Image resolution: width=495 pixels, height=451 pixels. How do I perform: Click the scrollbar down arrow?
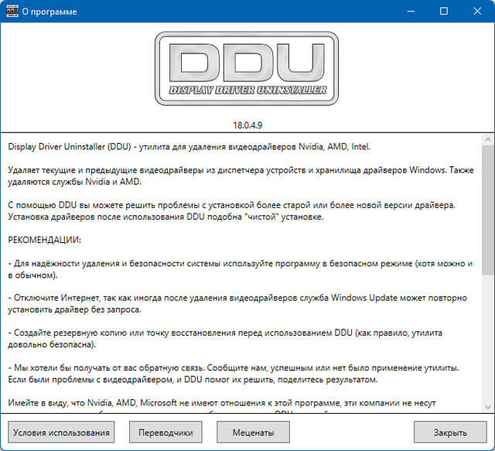(488, 407)
